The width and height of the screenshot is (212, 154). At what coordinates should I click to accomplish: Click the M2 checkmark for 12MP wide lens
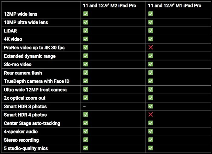tap(86, 14)
